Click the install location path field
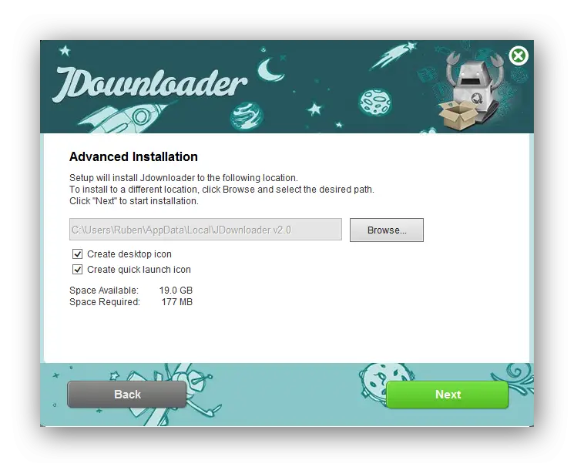 206,230
